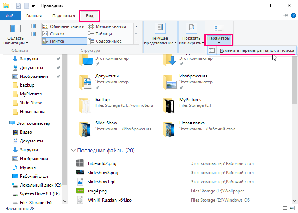Switch to the Главная ribbon tab
The height and width of the screenshot is (213, 298).
[34, 16]
